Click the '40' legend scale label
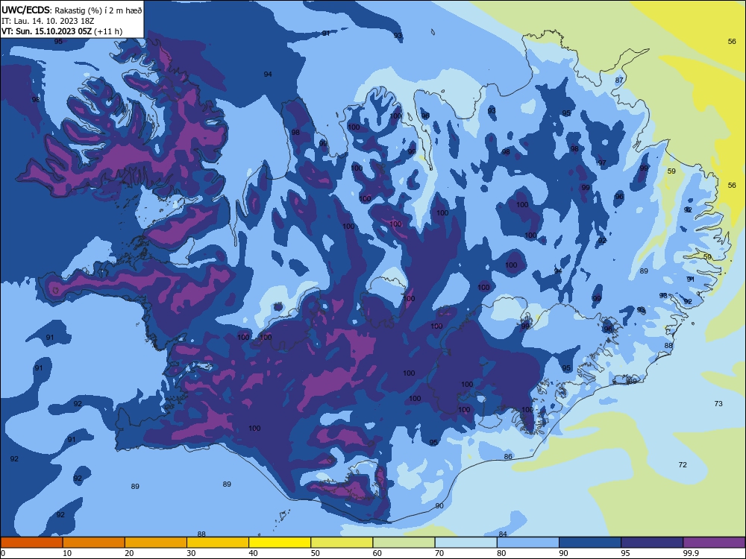This screenshot has height=559, width=746. [253, 553]
